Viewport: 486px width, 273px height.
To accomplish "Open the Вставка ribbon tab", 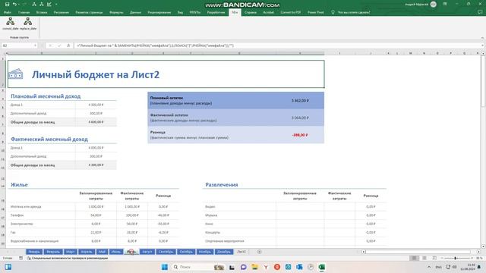I will (42, 12).
